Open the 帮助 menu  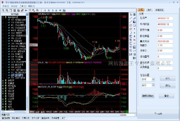[x=31, y=6]
